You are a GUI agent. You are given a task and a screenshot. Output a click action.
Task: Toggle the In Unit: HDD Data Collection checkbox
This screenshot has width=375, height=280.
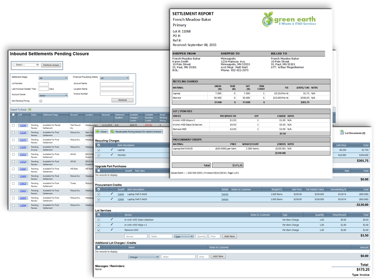(x=99, y=220)
